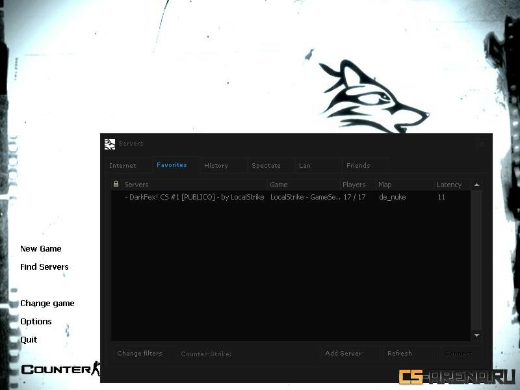Switch to the Internet tab

pyautogui.click(x=123, y=166)
